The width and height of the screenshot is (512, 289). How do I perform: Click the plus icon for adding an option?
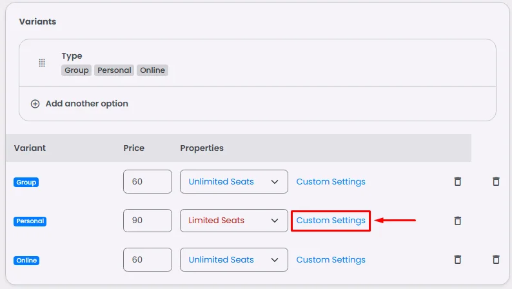pyautogui.click(x=35, y=103)
